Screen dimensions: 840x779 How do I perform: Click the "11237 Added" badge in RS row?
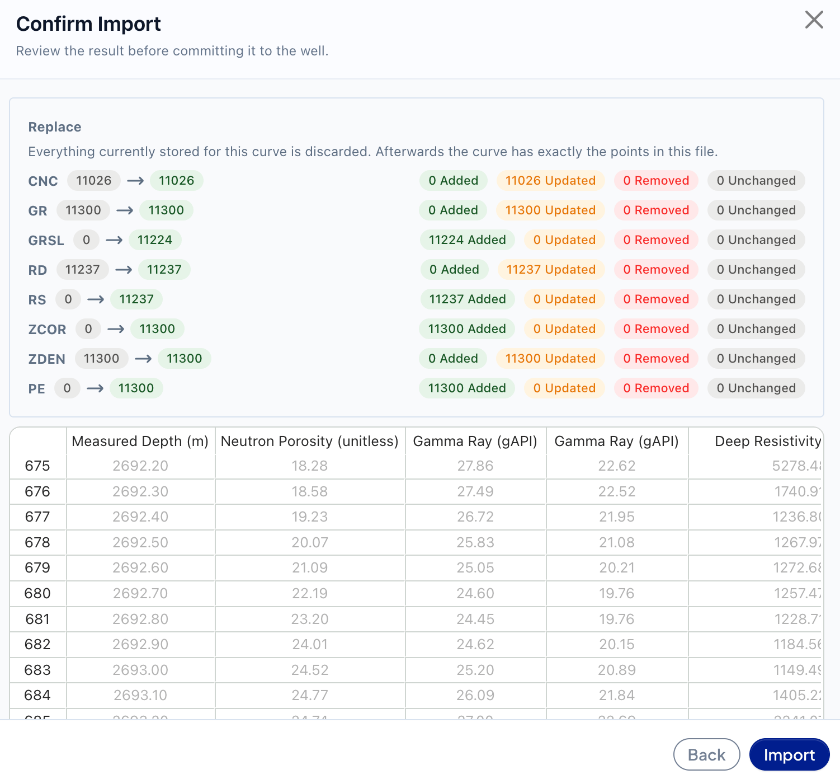point(467,299)
